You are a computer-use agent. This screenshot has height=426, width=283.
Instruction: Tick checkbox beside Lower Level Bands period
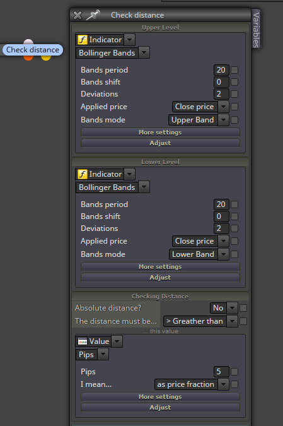234,204
